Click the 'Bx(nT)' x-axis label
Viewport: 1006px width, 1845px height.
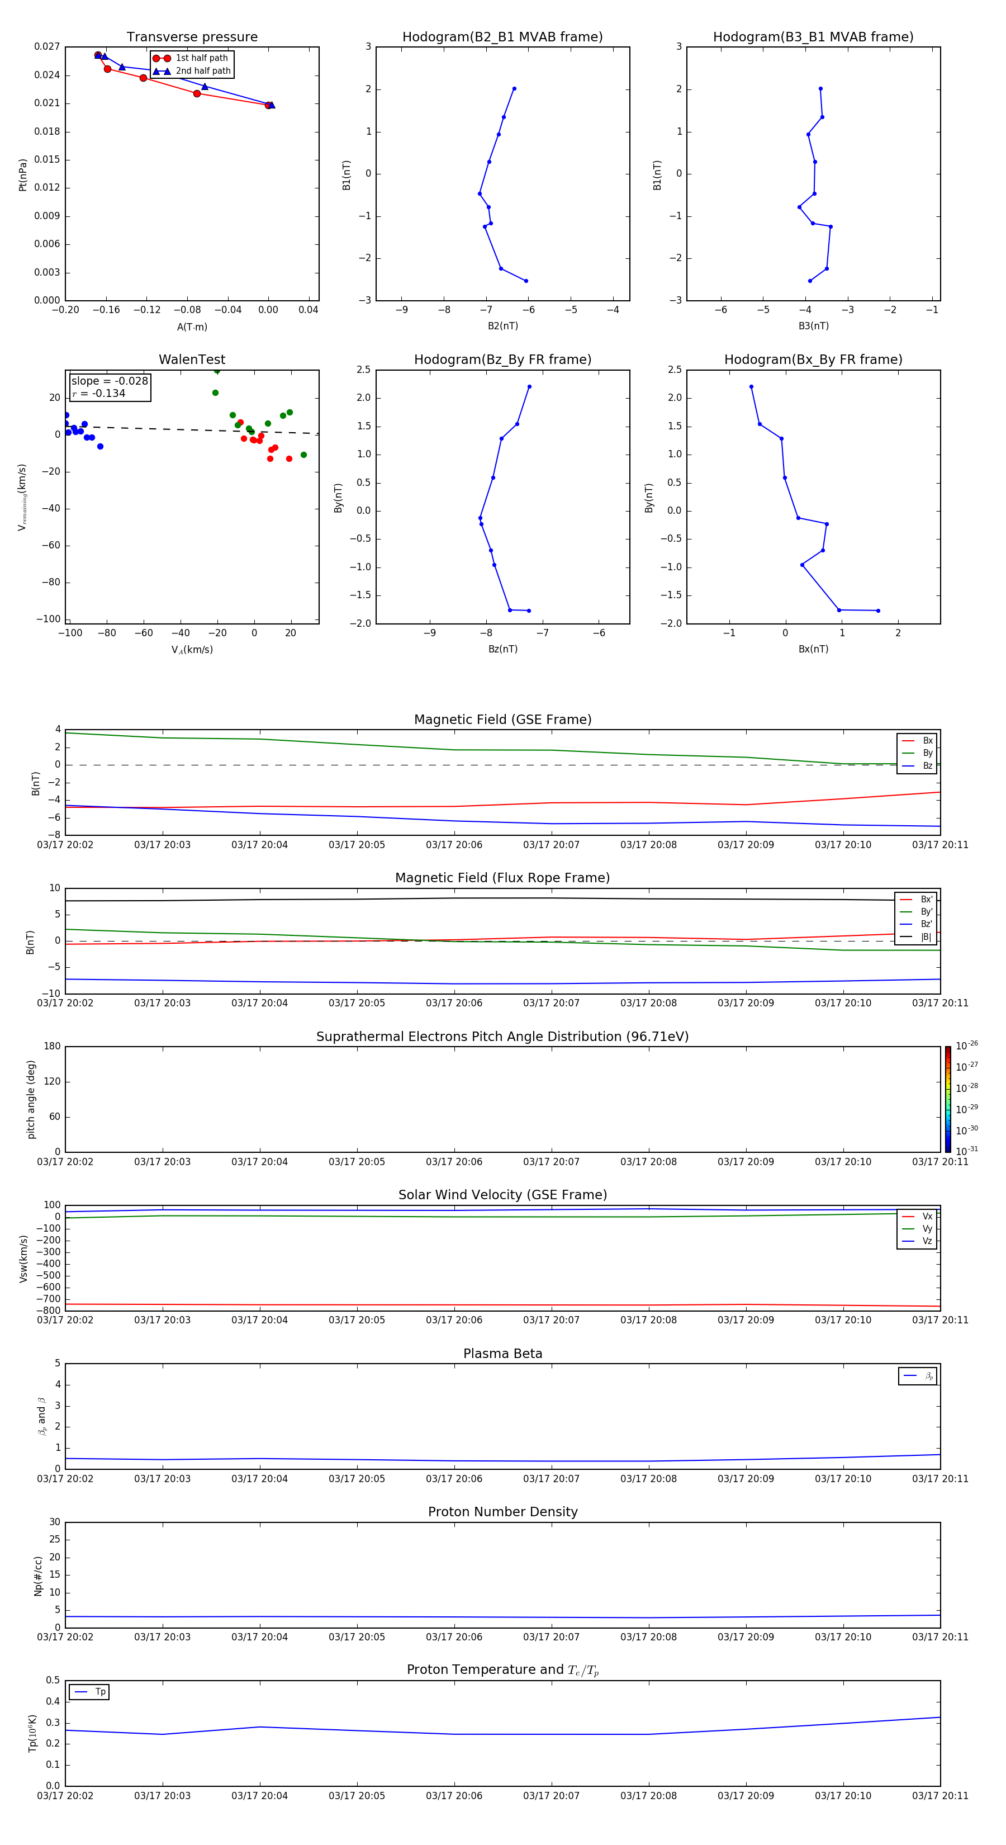[x=813, y=649]
